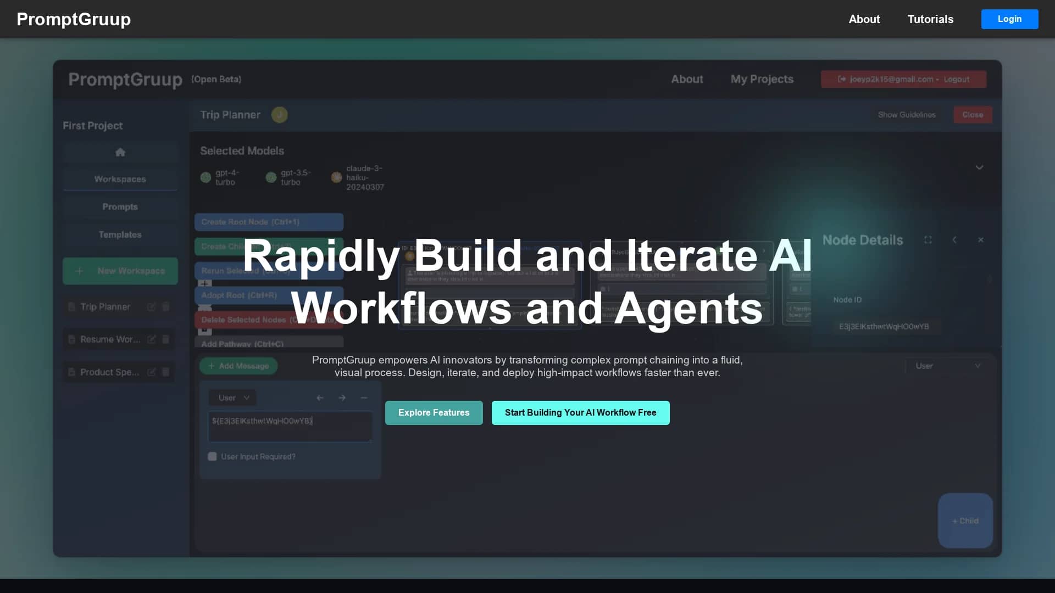
Task: Click the gpt-3.5-turbo model icon
Action: point(271,177)
